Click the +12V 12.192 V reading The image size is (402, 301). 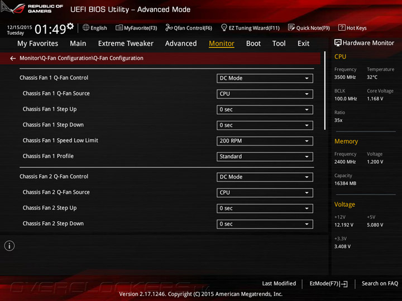344,225
